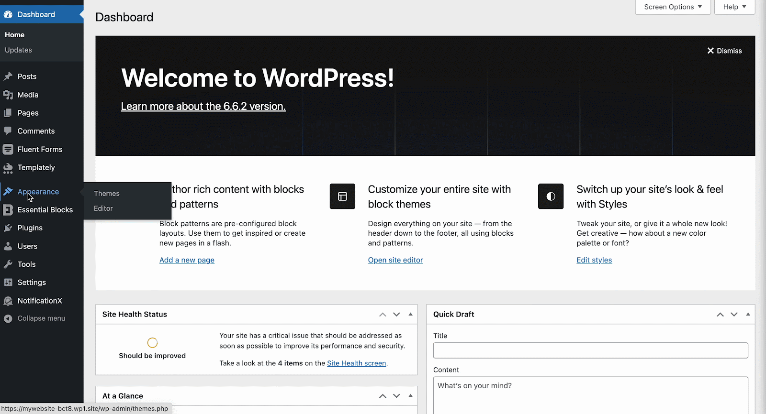Click the Plugins plug icon
The width and height of the screenshot is (766, 414).
[x=8, y=228]
